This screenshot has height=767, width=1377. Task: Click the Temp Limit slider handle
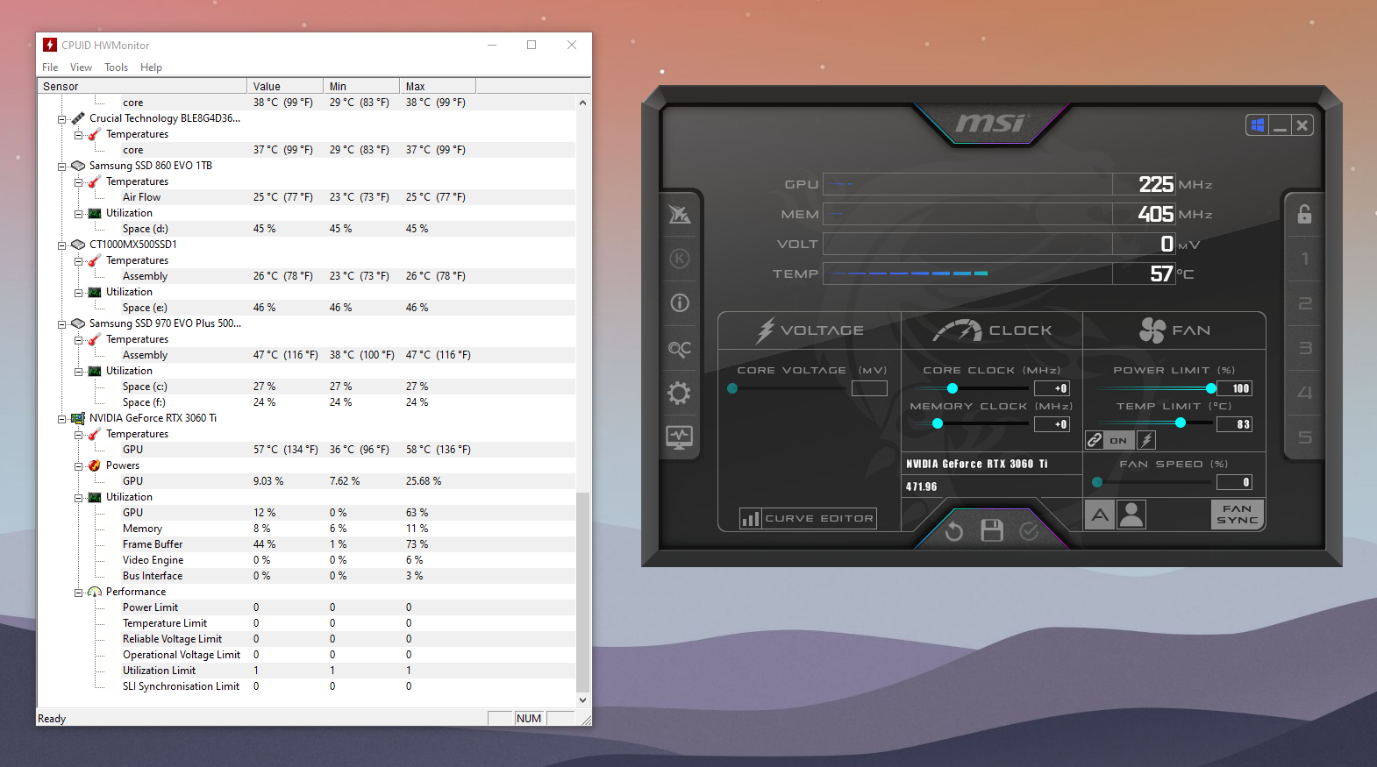(x=1181, y=423)
